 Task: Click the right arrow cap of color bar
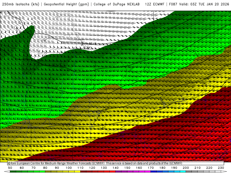(224, 172)
